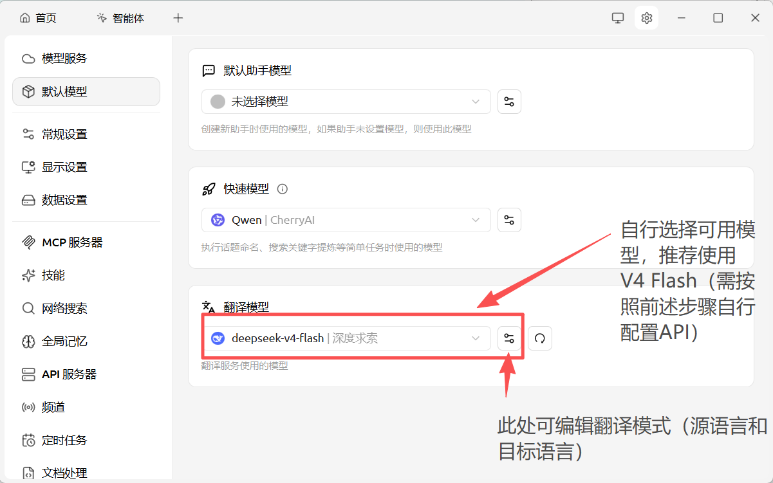Maximize the window

[x=718, y=18]
